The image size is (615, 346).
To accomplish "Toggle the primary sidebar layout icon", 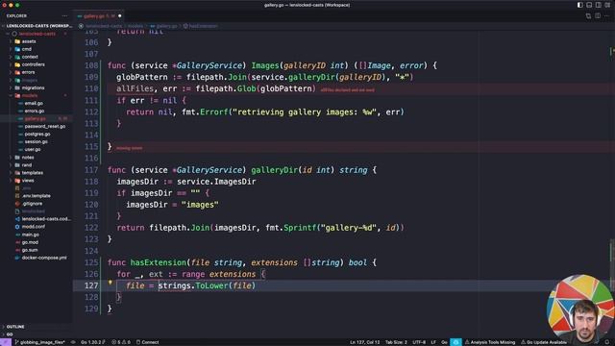I will (579, 5).
